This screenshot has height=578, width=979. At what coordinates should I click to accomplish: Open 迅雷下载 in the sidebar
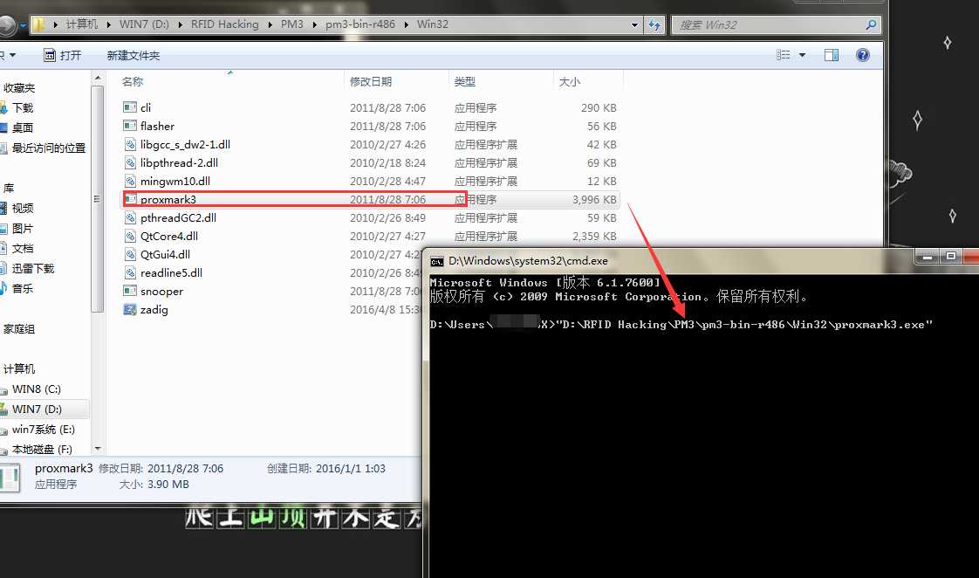point(32,268)
